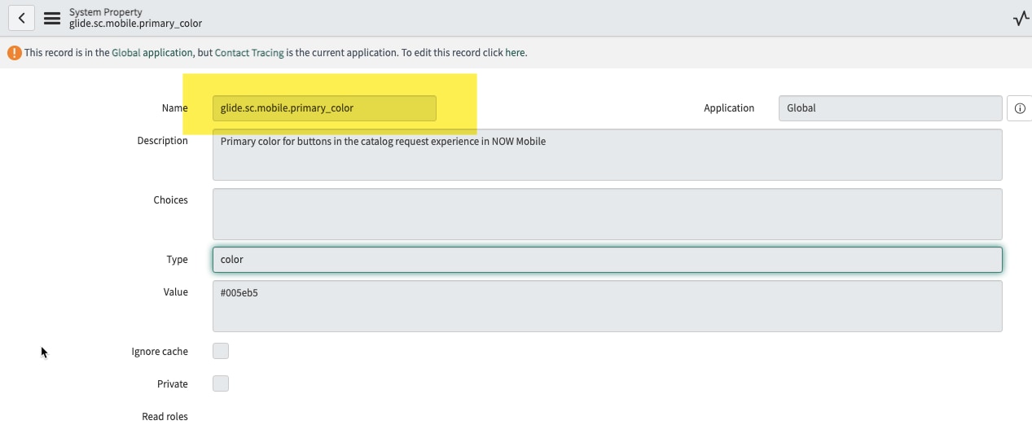1032x425 pixels.
Task: Click the Read roles label
Action: (165, 417)
